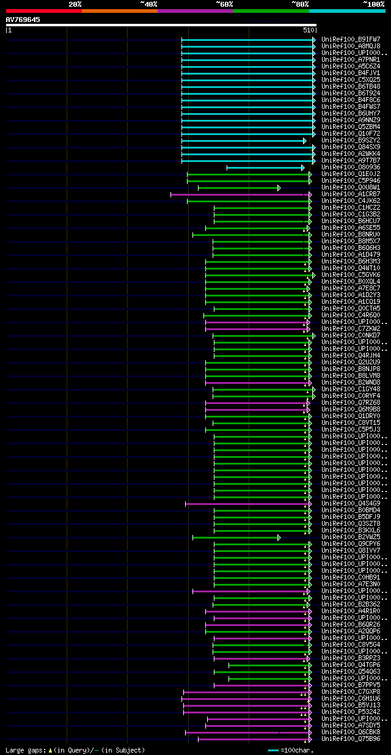Select hit UniRef100_A7PNR1
This screenshot has width=391, height=755.
tap(351, 60)
